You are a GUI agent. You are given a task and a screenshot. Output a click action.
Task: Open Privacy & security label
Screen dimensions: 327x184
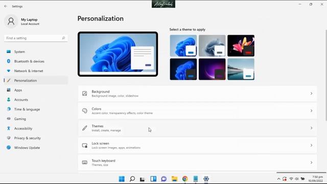pyautogui.click(x=27, y=138)
